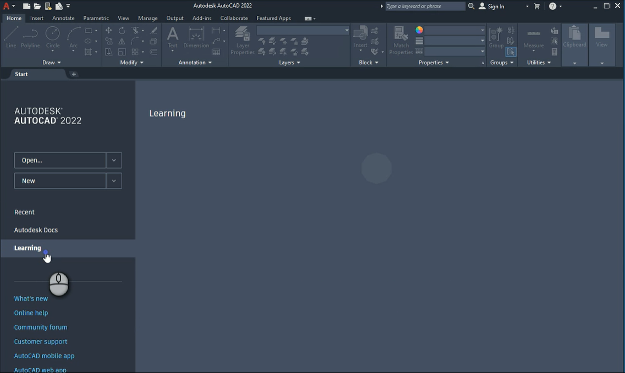Click the Help question mark icon
625x373 pixels.
552,6
